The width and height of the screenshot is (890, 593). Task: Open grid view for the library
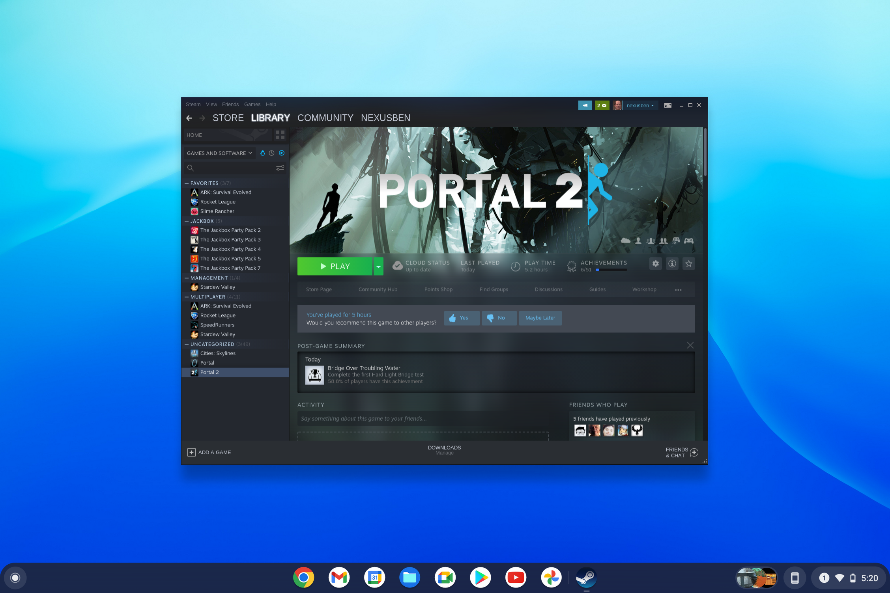(280, 135)
